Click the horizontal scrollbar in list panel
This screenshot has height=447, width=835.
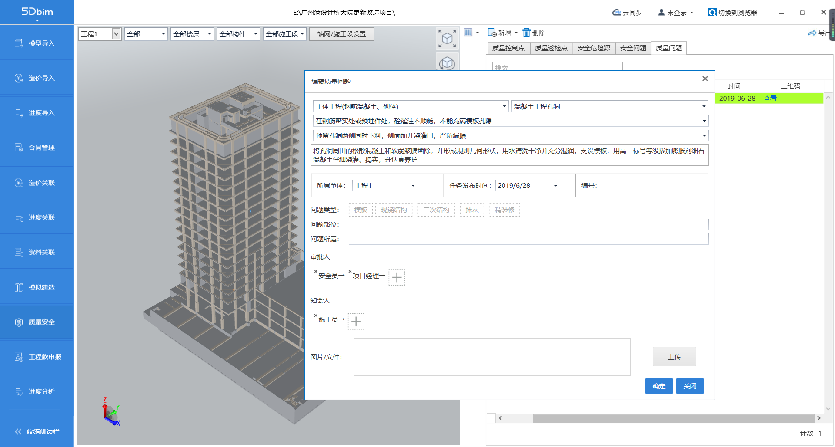coord(673,418)
